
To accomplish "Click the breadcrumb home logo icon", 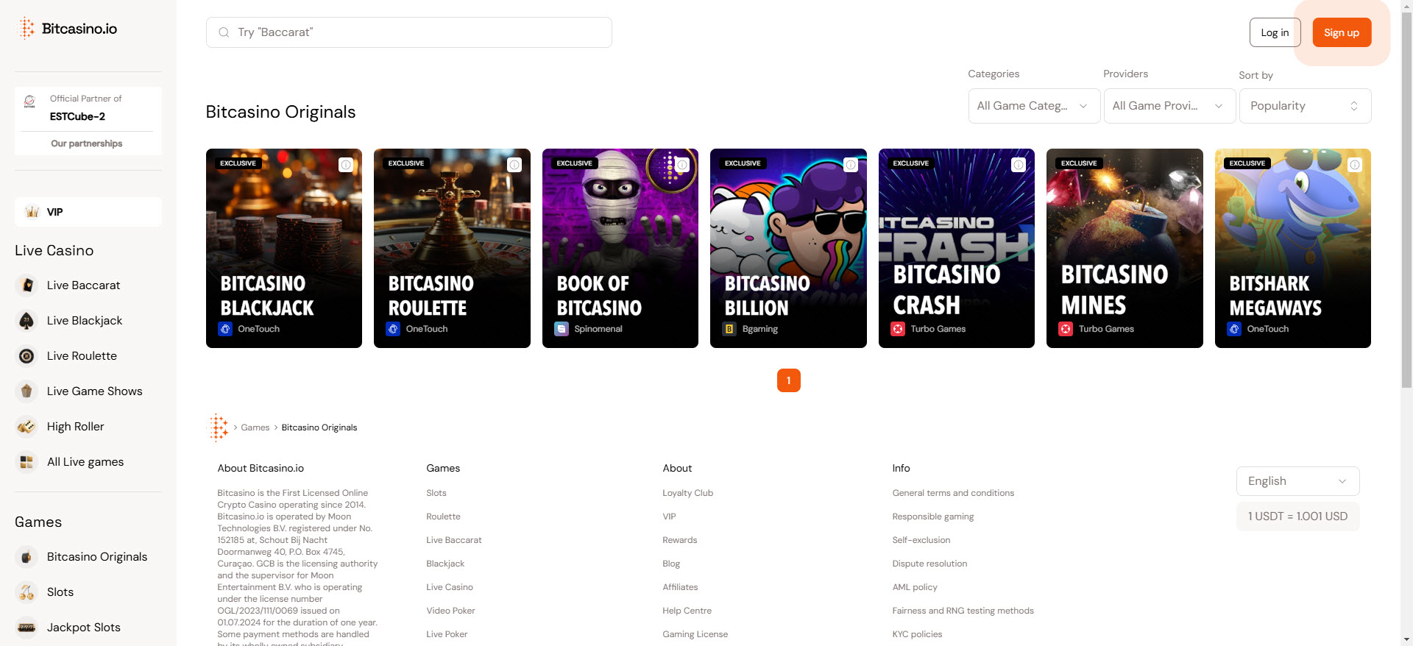I will pyautogui.click(x=219, y=427).
